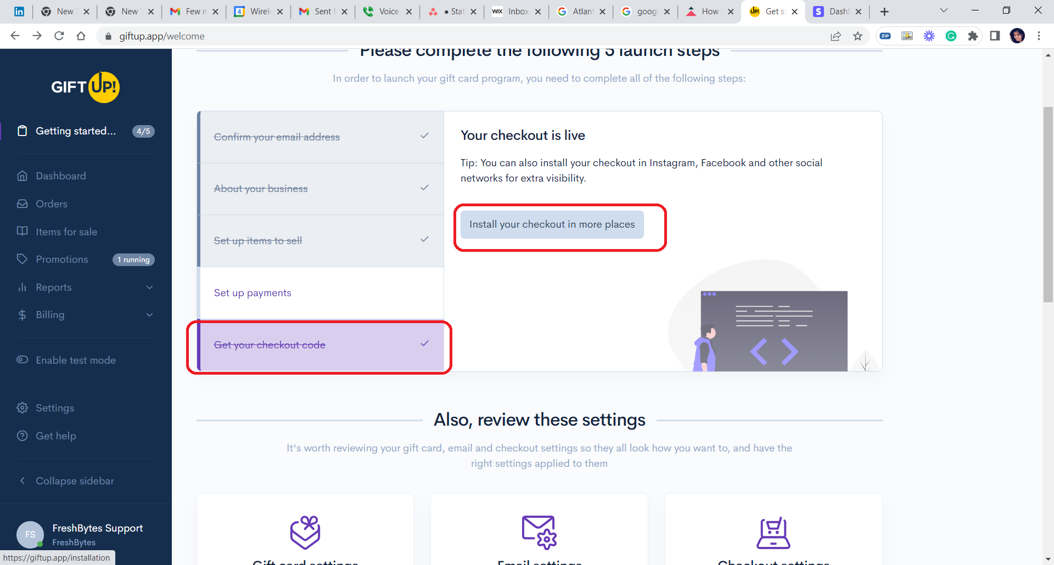Open Gift card settings icon

point(305,532)
